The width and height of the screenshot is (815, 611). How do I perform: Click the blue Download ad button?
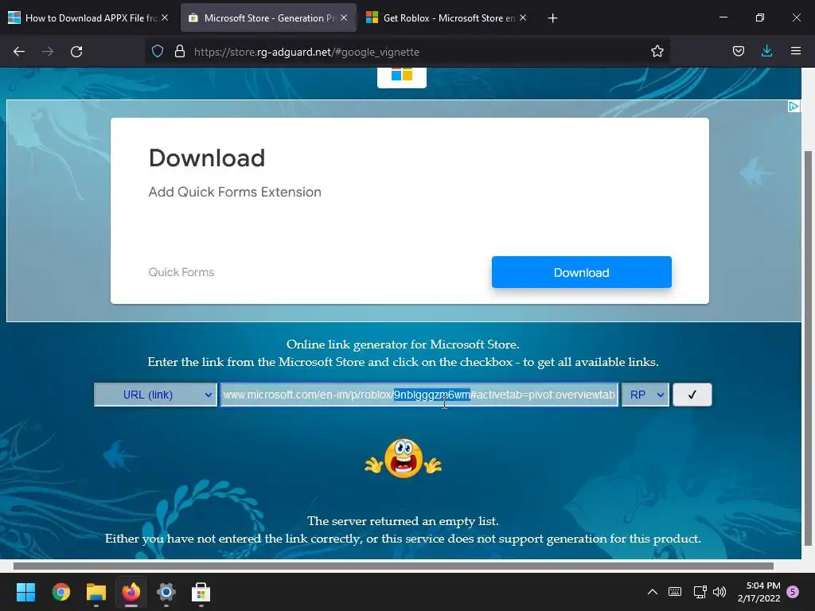[582, 272]
